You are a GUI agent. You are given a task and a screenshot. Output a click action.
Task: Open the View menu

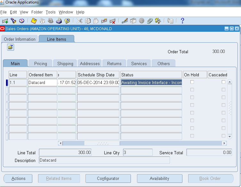pos(24,12)
